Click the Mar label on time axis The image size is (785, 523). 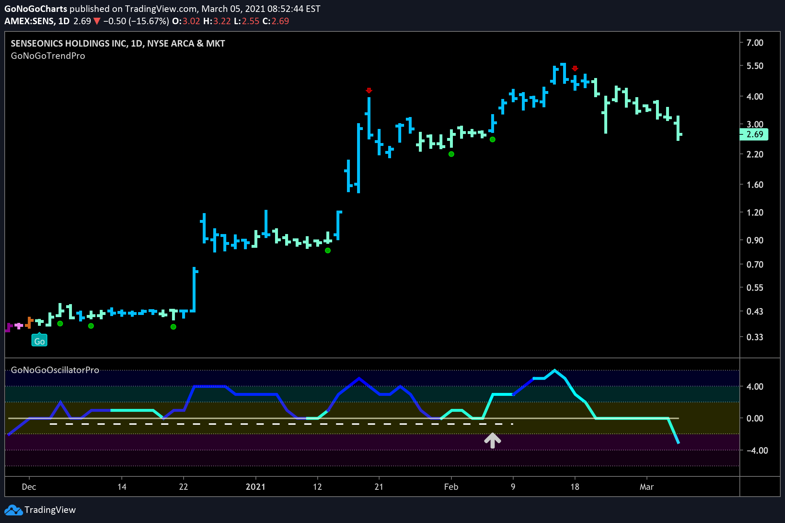(x=647, y=487)
